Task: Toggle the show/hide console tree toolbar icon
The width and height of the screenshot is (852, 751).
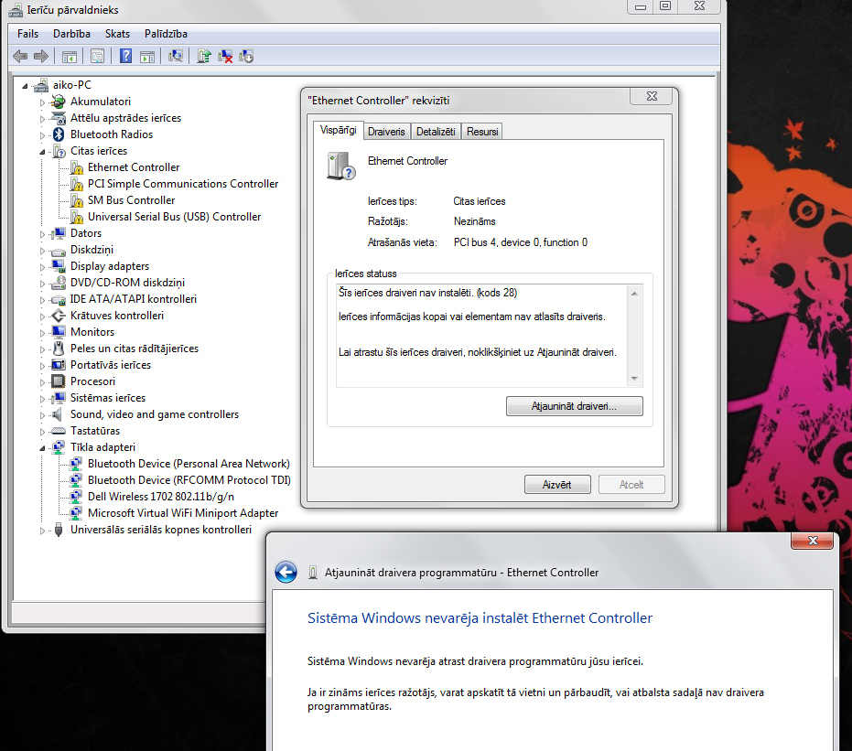Action: [x=69, y=56]
